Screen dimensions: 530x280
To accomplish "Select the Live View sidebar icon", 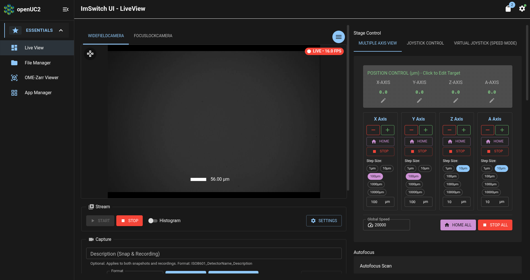I will 14,48.
